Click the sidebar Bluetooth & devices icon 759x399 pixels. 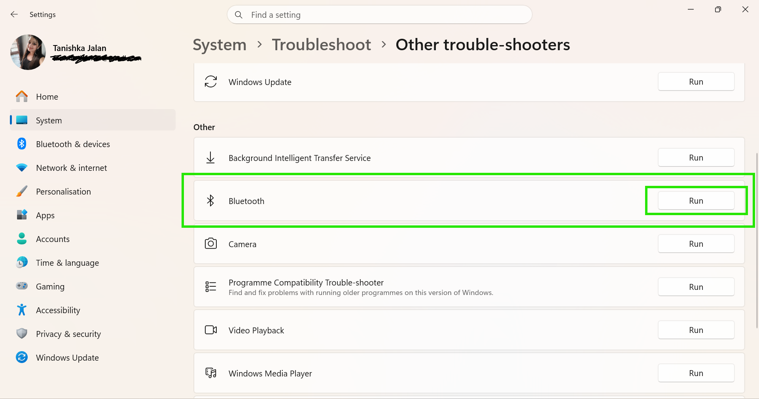pos(22,144)
